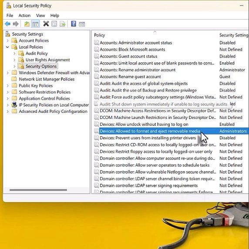249x249 pixels.
Task: Expand Windows Defender Firewall node
Action: tap(8, 73)
